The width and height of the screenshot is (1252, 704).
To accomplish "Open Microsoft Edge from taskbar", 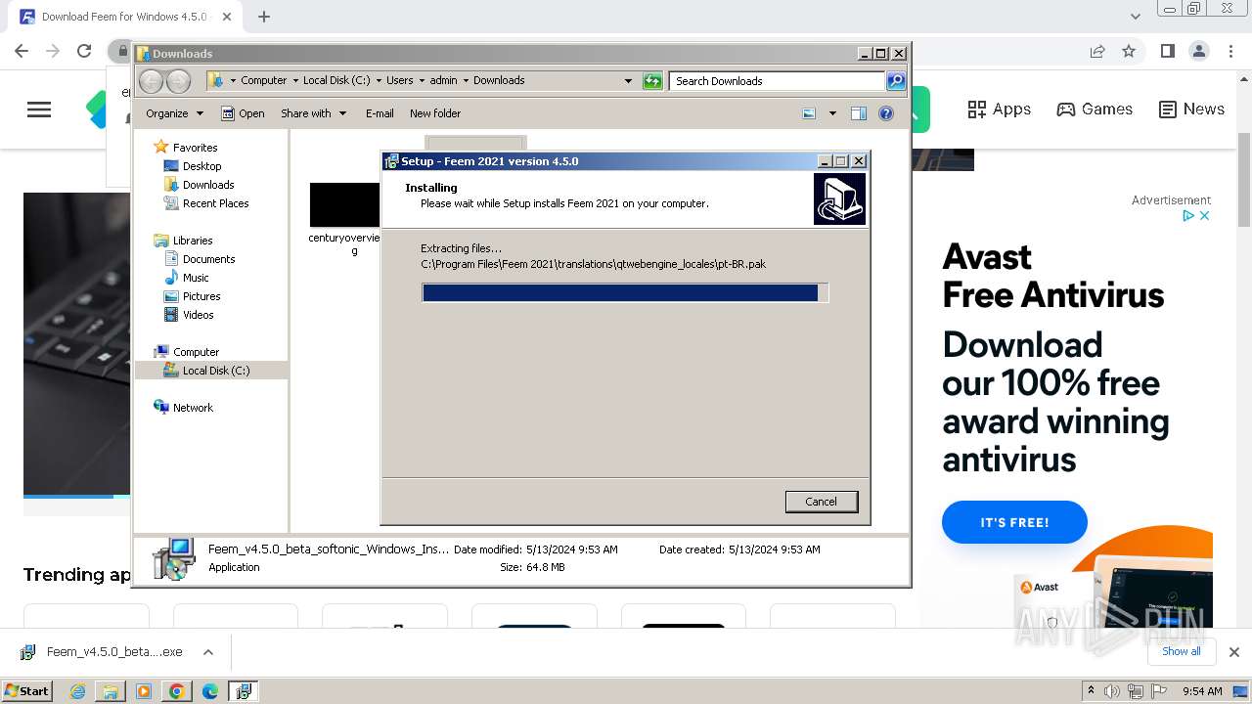I will point(209,691).
